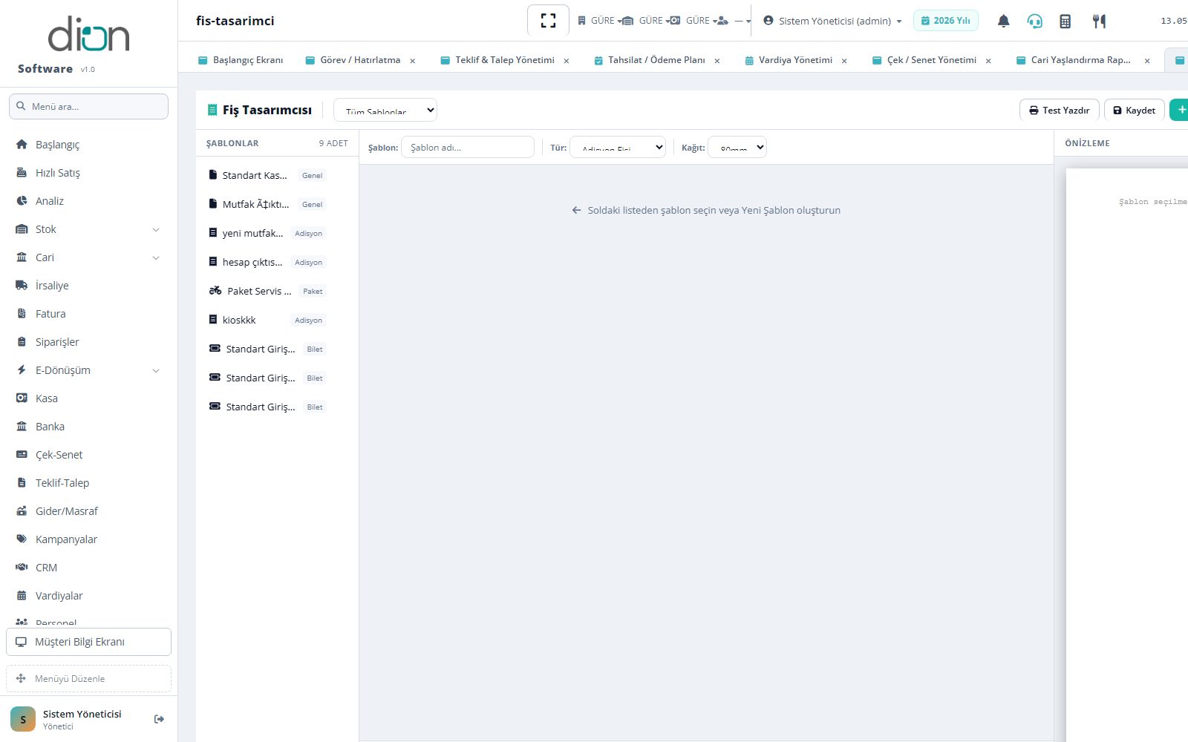This screenshot has height=742, width=1188.
Task: Open Analiz in sidebar
Action: coord(88,201)
